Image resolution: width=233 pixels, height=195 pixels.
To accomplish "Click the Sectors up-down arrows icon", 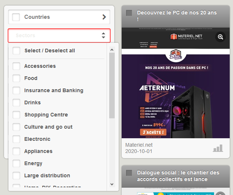I will tap(103, 36).
